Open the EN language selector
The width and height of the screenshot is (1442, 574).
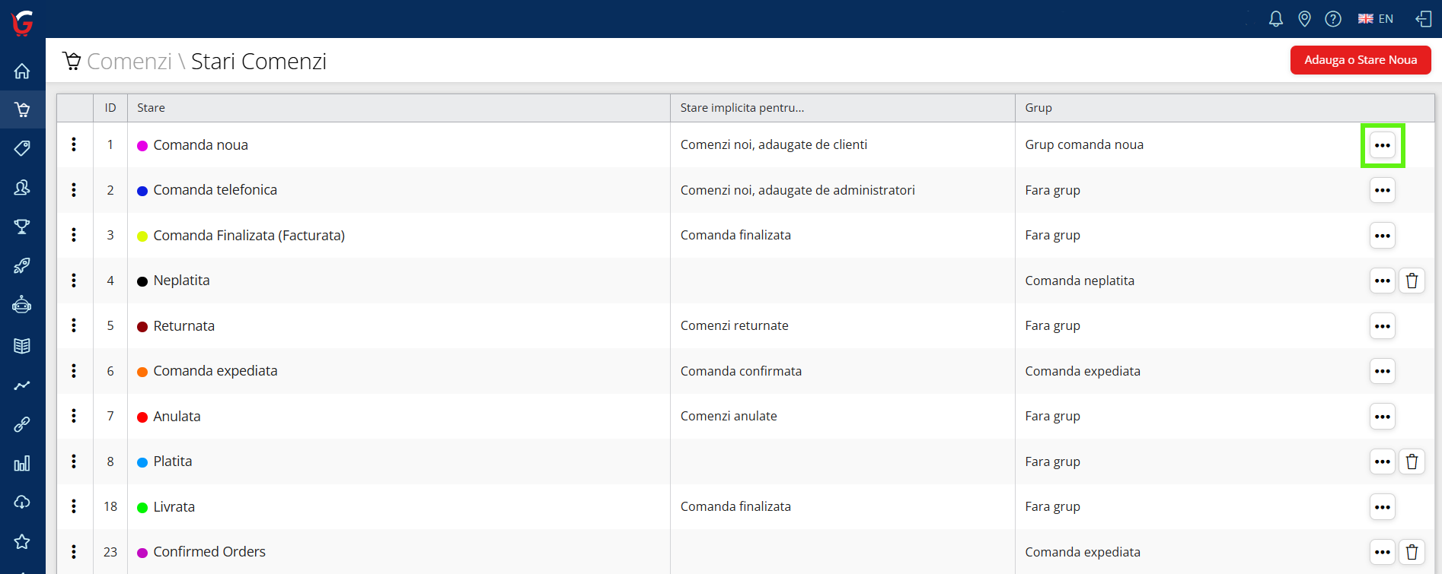pyautogui.click(x=1376, y=19)
